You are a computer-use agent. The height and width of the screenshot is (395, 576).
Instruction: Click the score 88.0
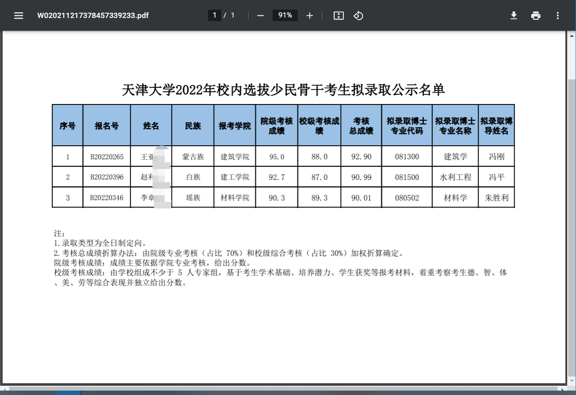[x=320, y=157]
